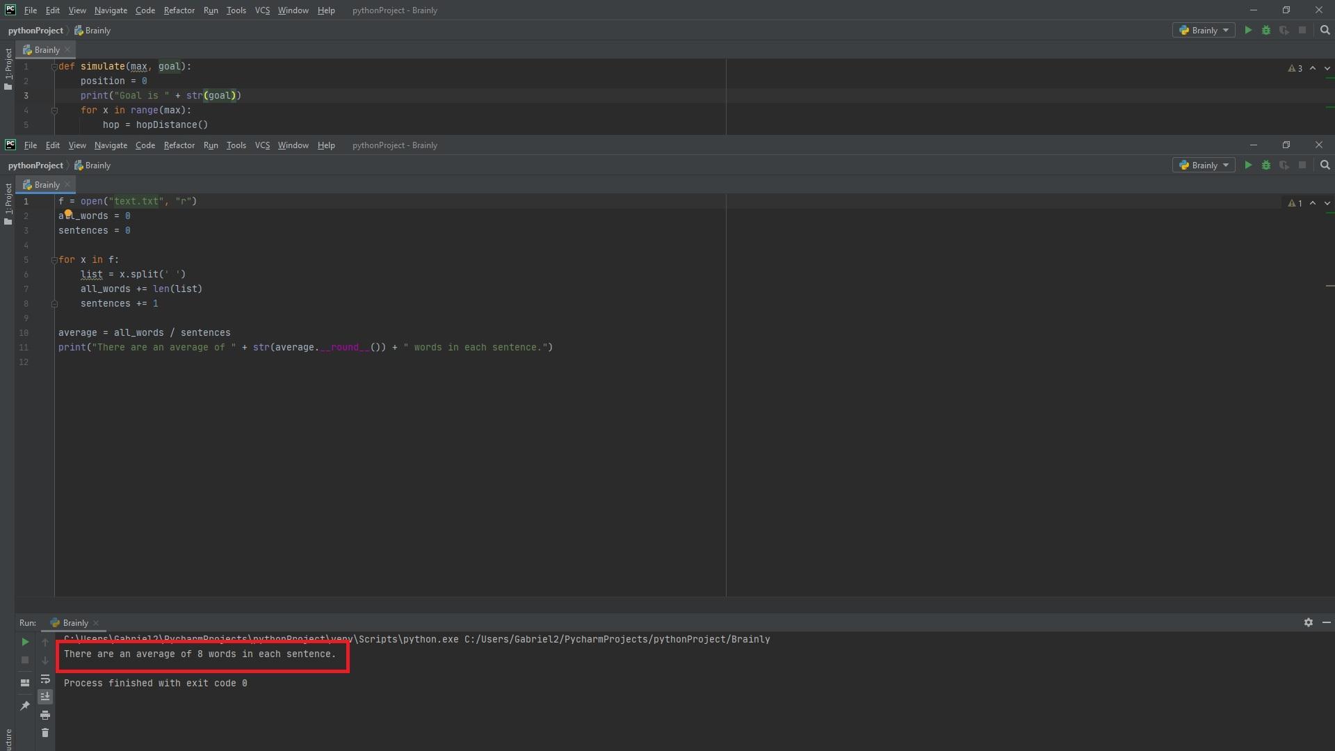
Task: Click the yellow intention bulb on line 2
Action: pyautogui.click(x=68, y=213)
